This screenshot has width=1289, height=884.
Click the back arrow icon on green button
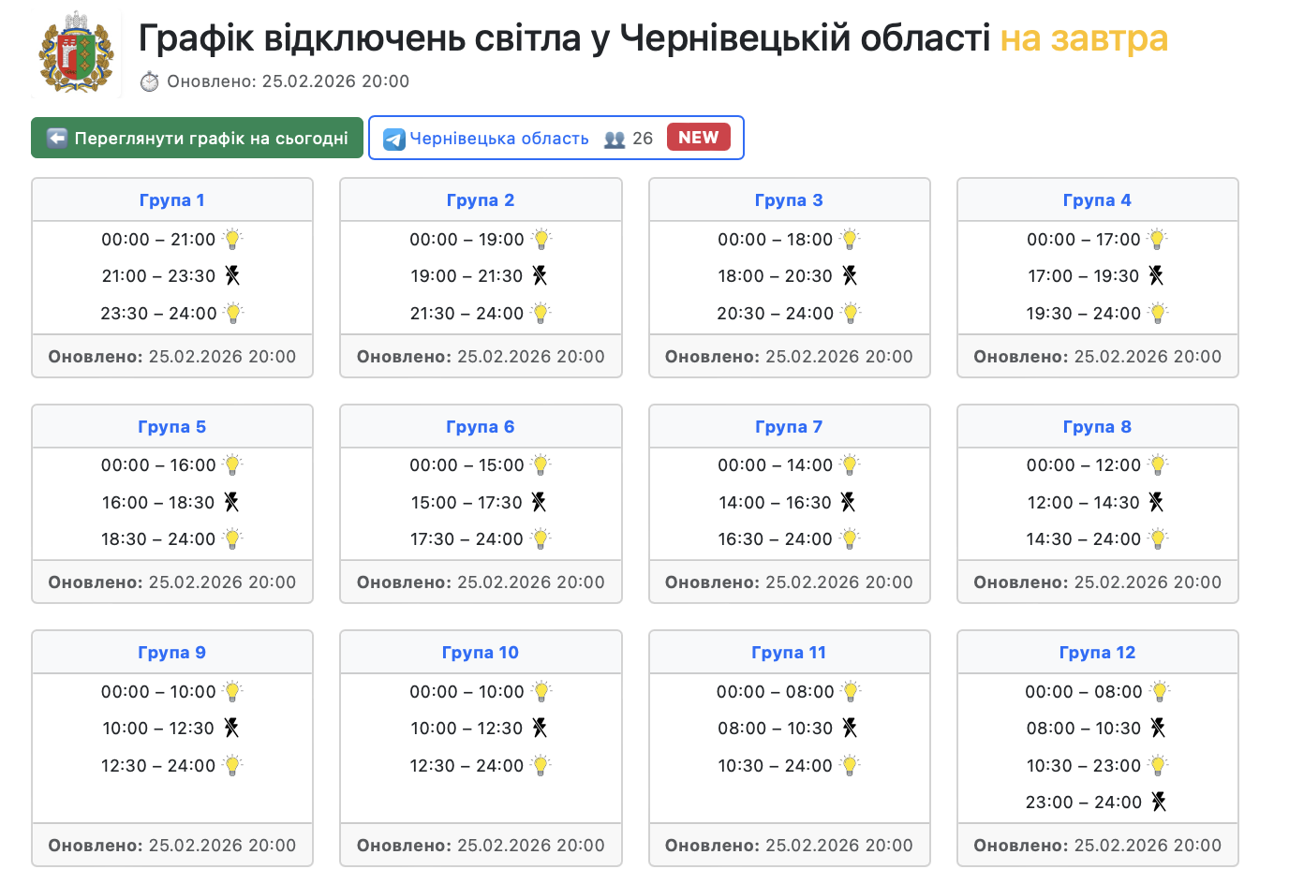coord(57,139)
